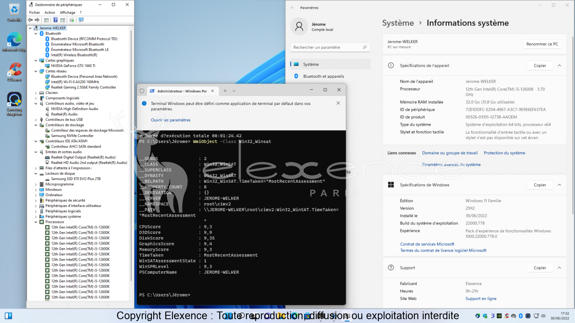Click the Jérôme account avatar in Paramètres
Screen dimensions: 575x323
pyautogui.click(x=299, y=26)
